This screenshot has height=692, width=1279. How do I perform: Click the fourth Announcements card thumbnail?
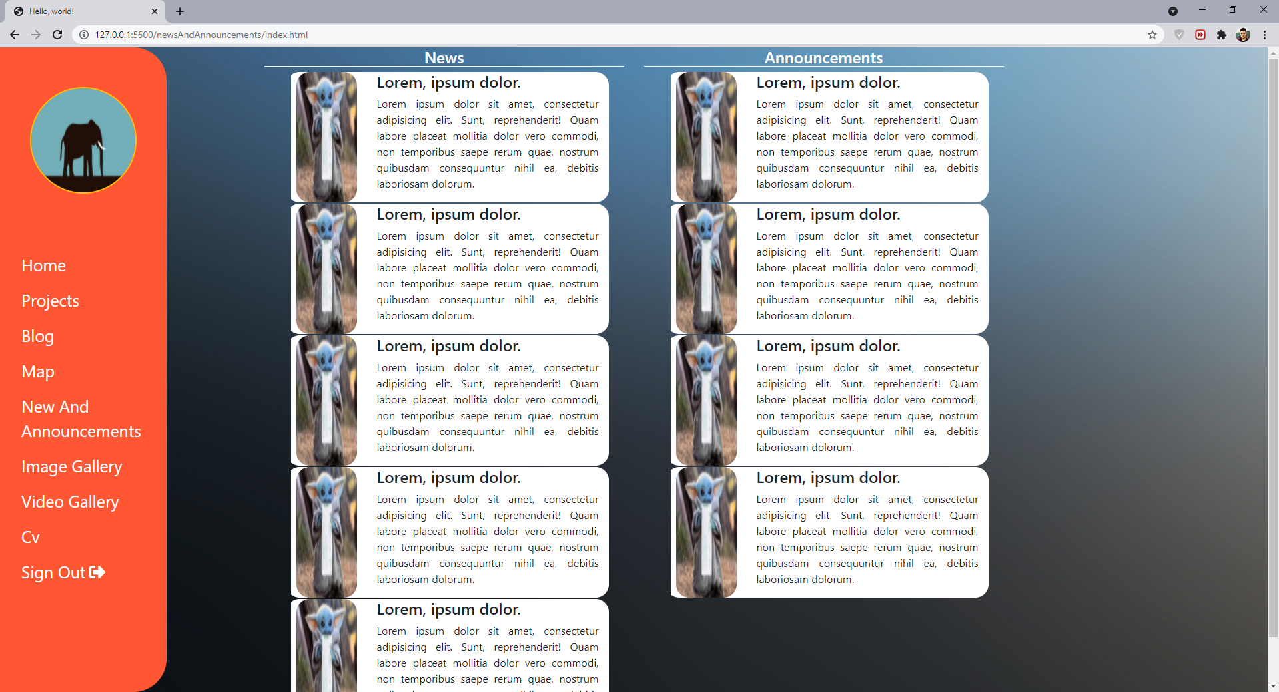click(x=706, y=532)
